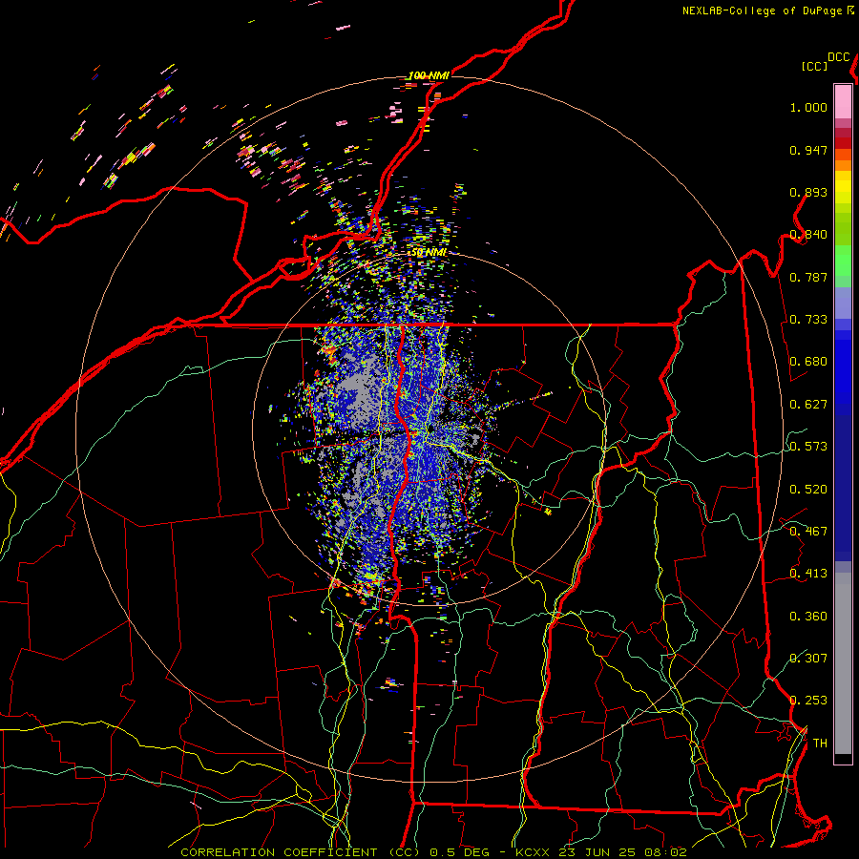Click the 0.627 scale label
Viewport: 859px width, 859px height.
click(808, 405)
